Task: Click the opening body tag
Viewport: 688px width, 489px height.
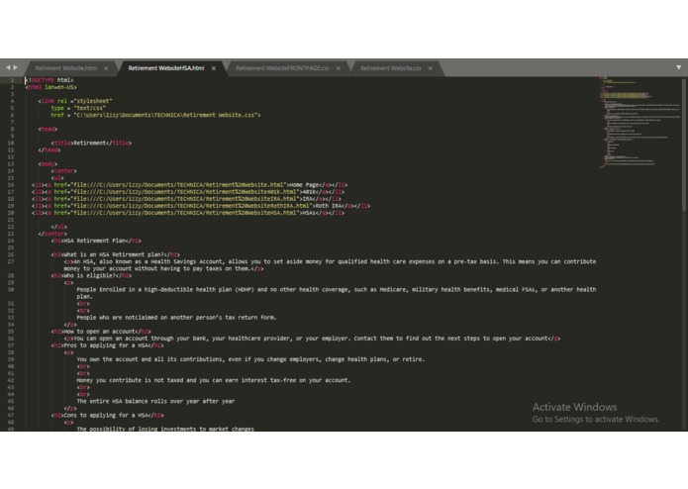Action: [x=48, y=164]
